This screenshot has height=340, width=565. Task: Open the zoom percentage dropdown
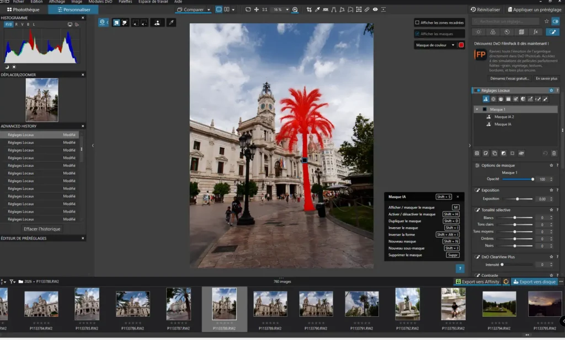tap(287, 10)
